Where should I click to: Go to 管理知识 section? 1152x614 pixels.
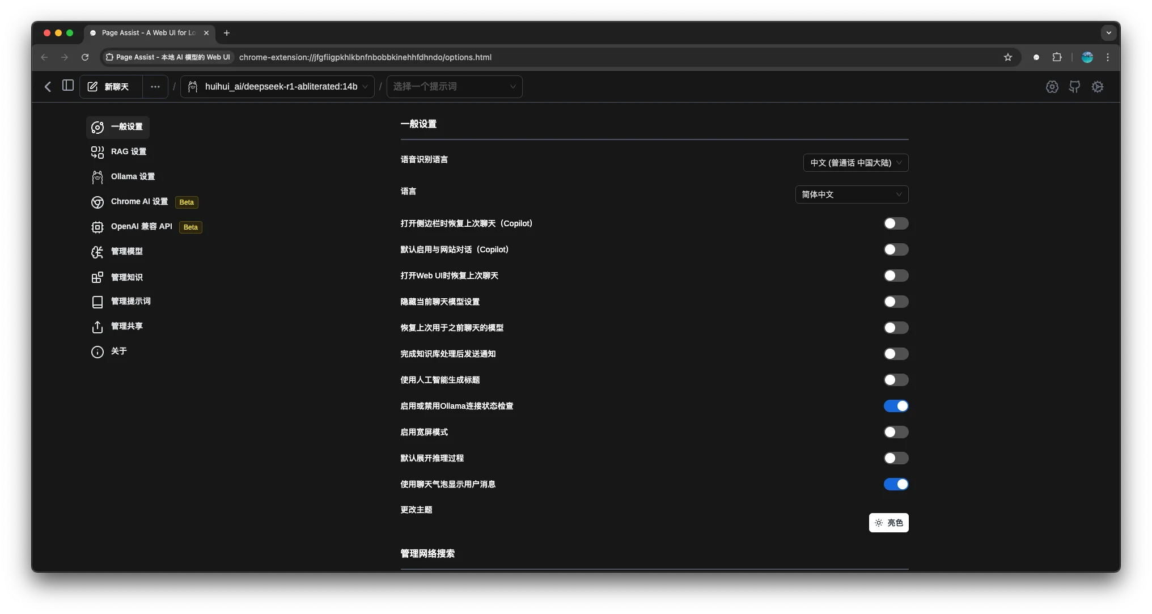click(117, 277)
